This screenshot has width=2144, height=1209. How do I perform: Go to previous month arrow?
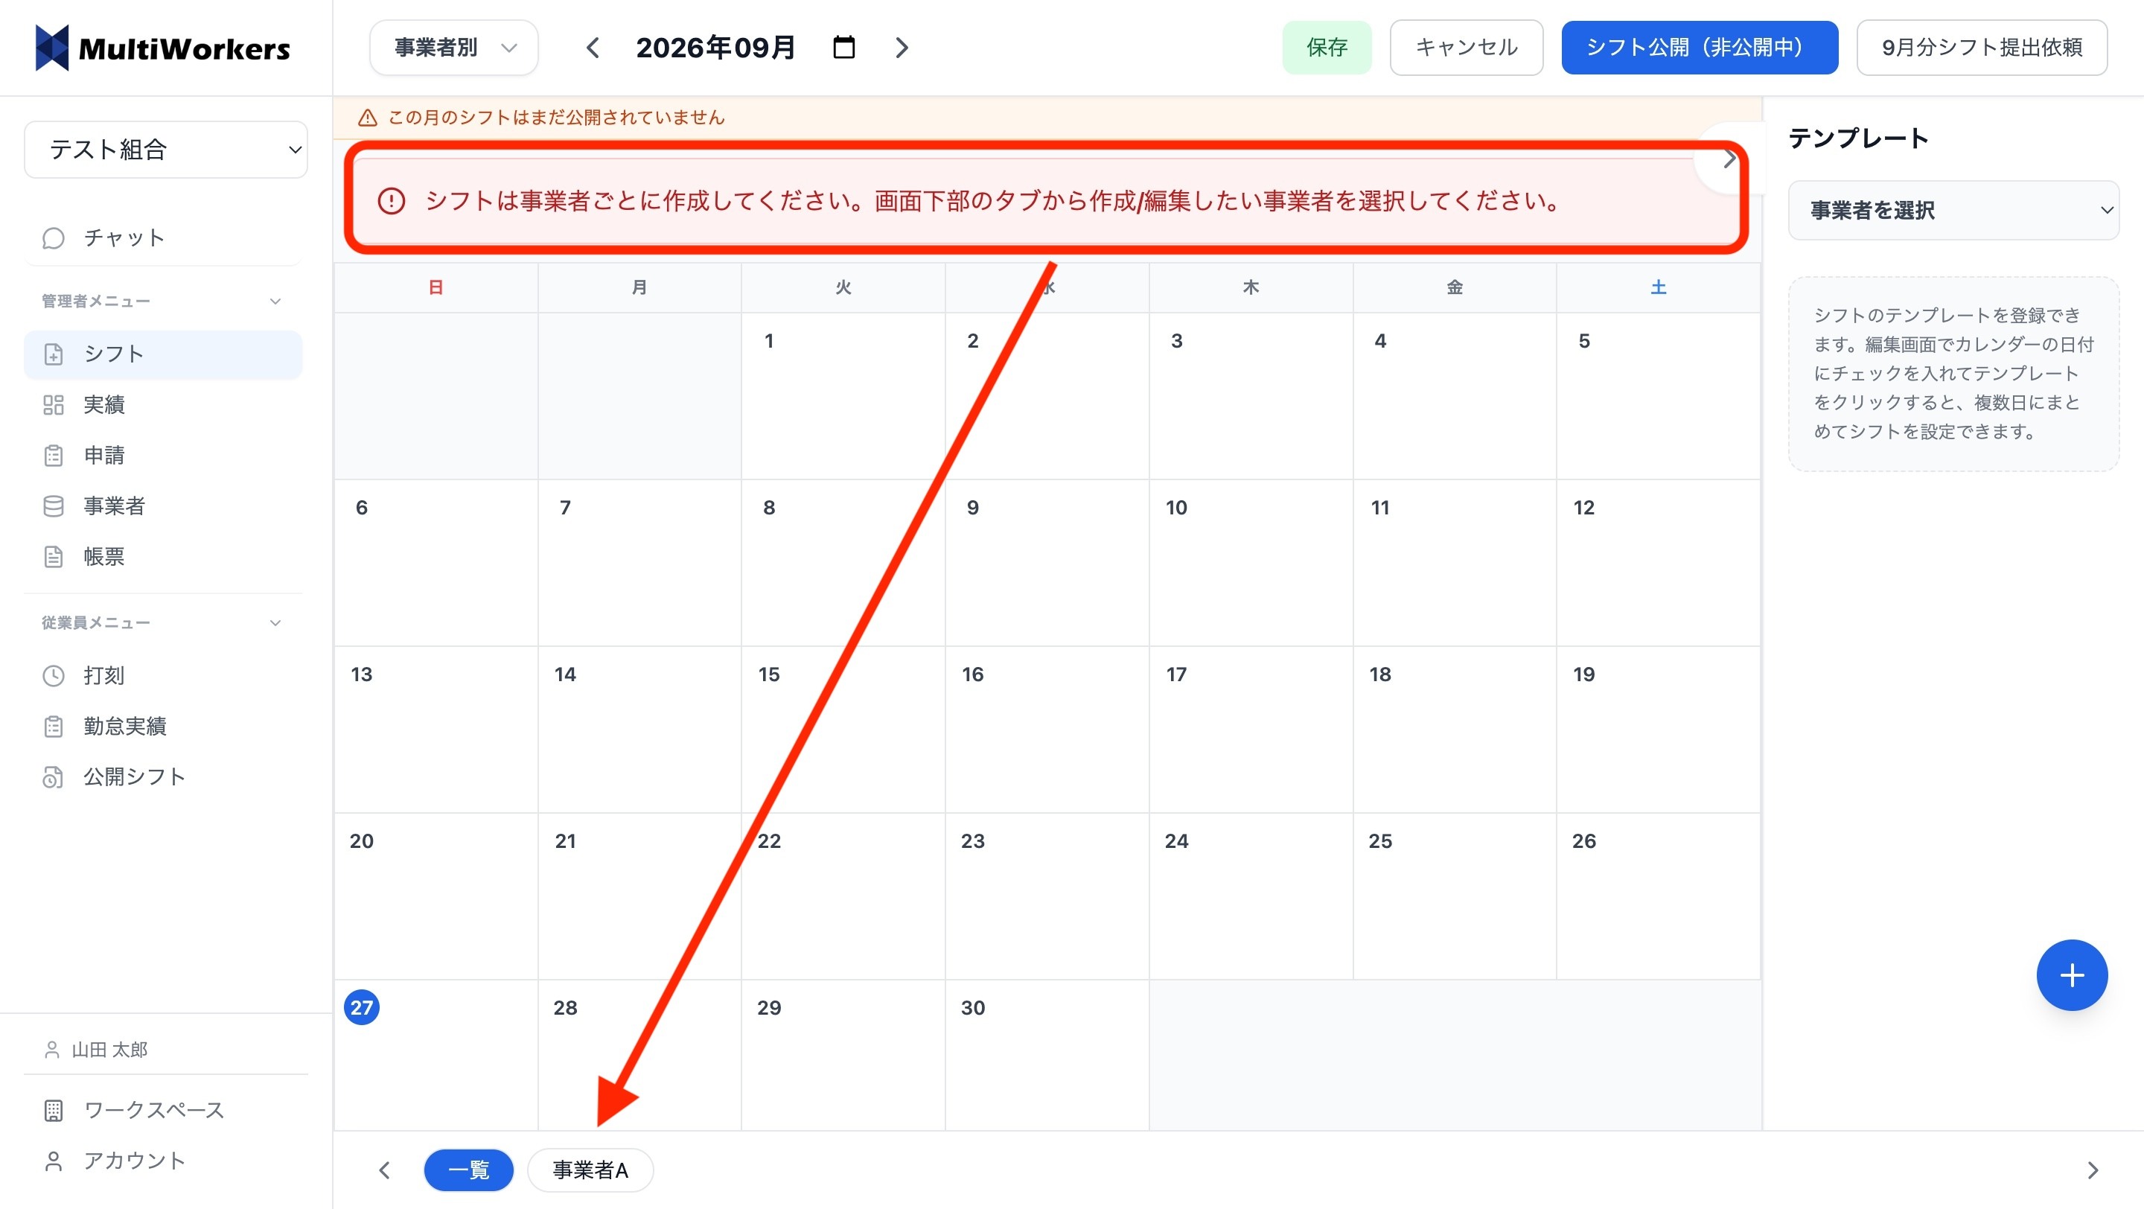(x=593, y=48)
